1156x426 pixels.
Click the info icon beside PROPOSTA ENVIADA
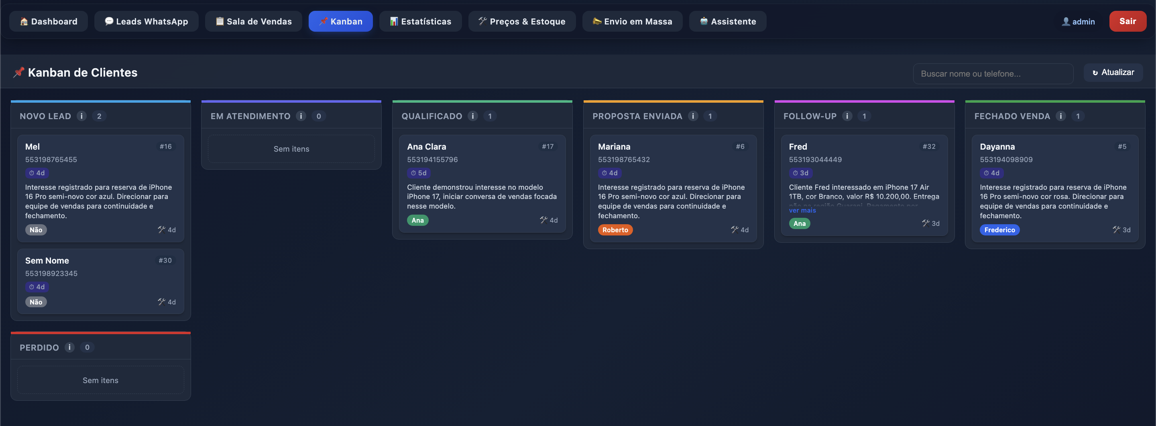point(693,116)
